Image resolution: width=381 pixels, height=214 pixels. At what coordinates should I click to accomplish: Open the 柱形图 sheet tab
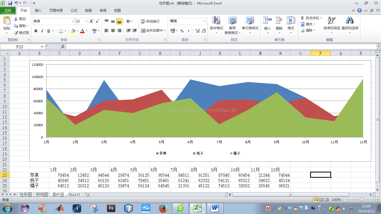tap(26, 195)
